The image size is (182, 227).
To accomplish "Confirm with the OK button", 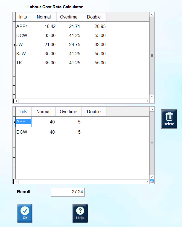I will [x=25, y=213].
